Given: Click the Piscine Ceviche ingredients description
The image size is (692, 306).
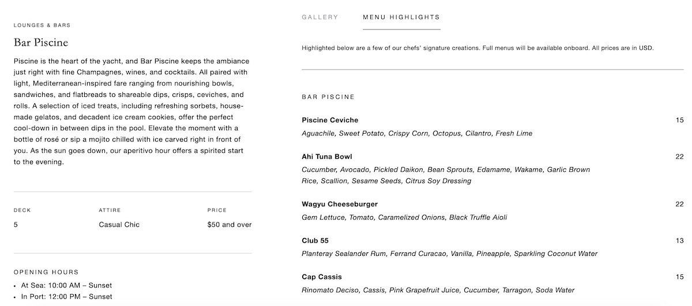Looking at the screenshot, I should tap(417, 133).
